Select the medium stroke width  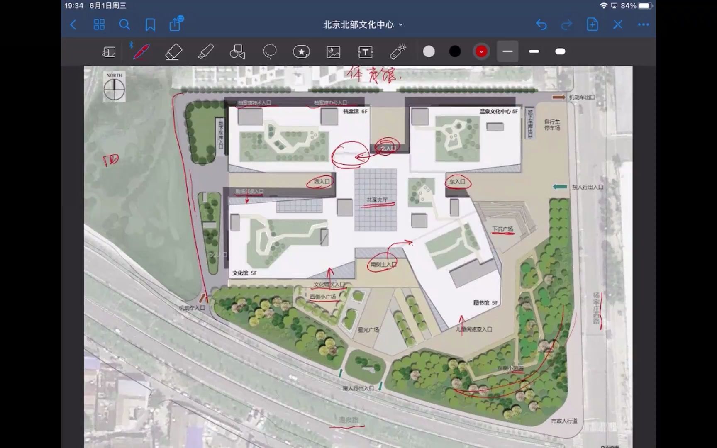pyautogui.click(x=534, y=51)
